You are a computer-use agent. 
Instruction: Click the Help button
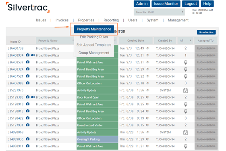click(x=207, y=4)
